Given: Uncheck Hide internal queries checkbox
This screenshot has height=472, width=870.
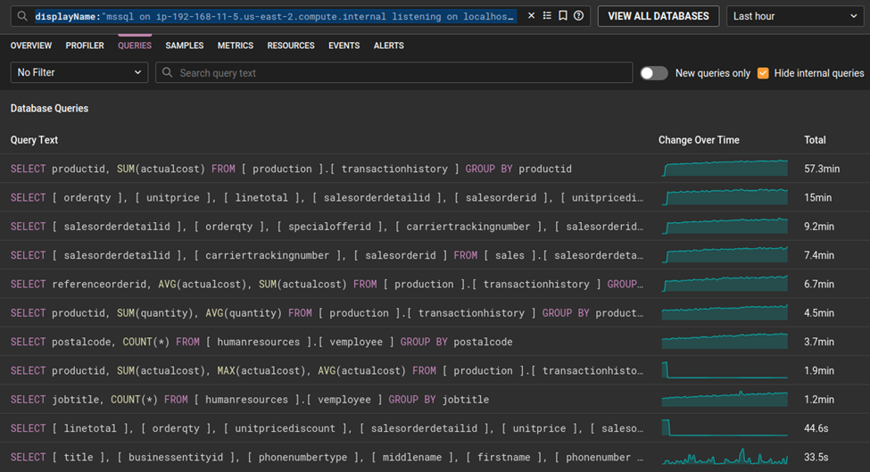Looking at the screenshot, I should 763,73.
